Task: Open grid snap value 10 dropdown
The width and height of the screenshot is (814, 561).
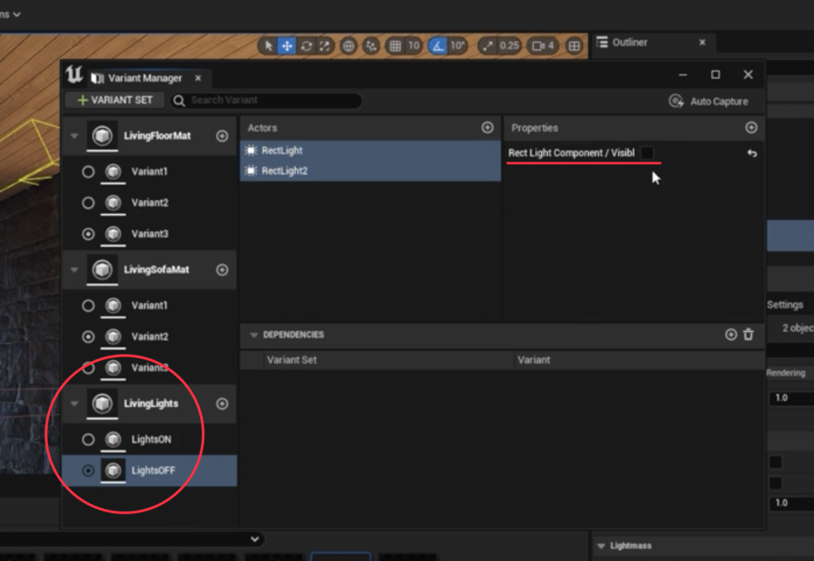Action: tap(414, 46)
